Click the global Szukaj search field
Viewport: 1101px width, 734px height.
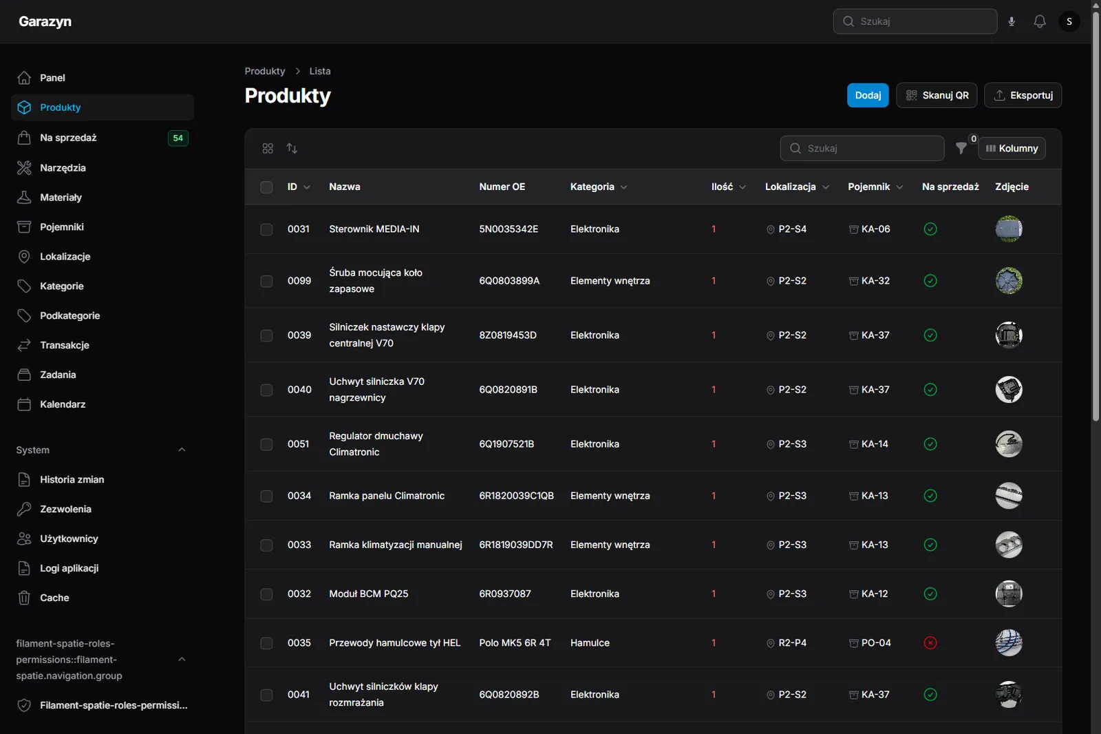point(915,21)
